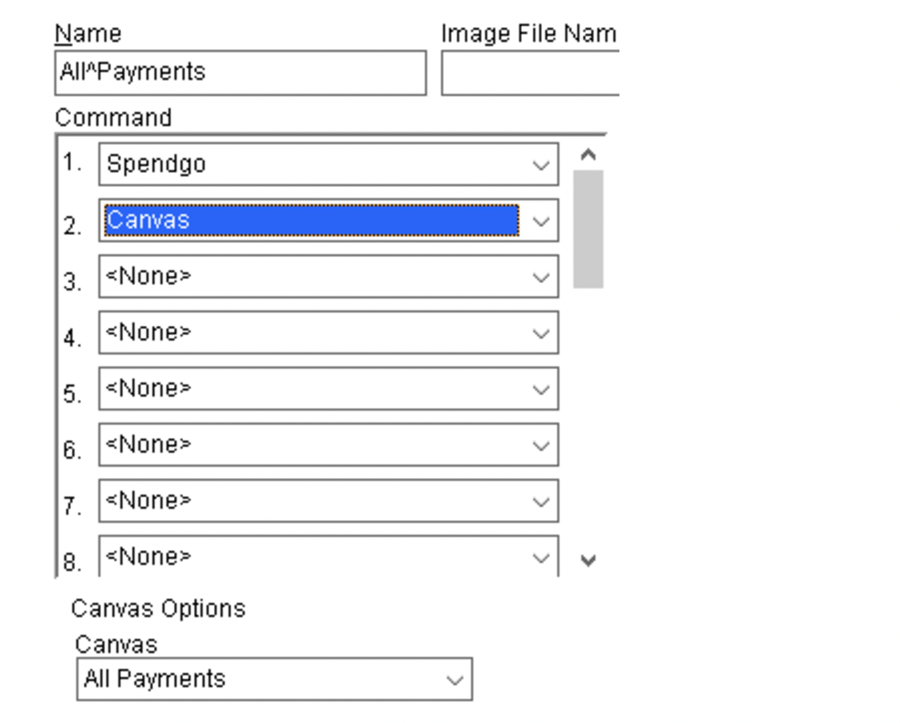Click the command list scroll down arrow

[x=588, y=560]
